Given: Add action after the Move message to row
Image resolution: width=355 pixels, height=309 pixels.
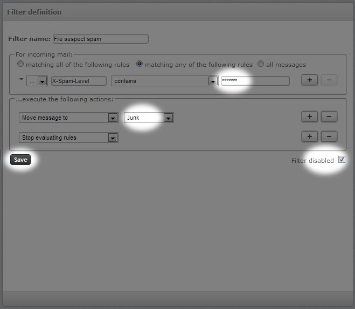Looking at the screenshot, I should (309, 117).
